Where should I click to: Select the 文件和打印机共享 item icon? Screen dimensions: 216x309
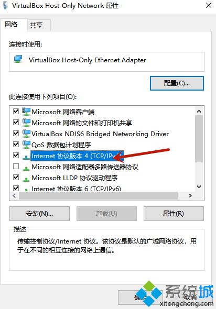26,123
